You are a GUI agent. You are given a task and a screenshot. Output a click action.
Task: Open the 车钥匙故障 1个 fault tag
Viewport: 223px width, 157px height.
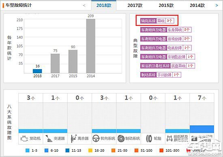click(x=167, y=57)
